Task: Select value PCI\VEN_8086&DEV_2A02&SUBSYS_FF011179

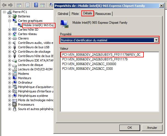Action: click(95, 59)
